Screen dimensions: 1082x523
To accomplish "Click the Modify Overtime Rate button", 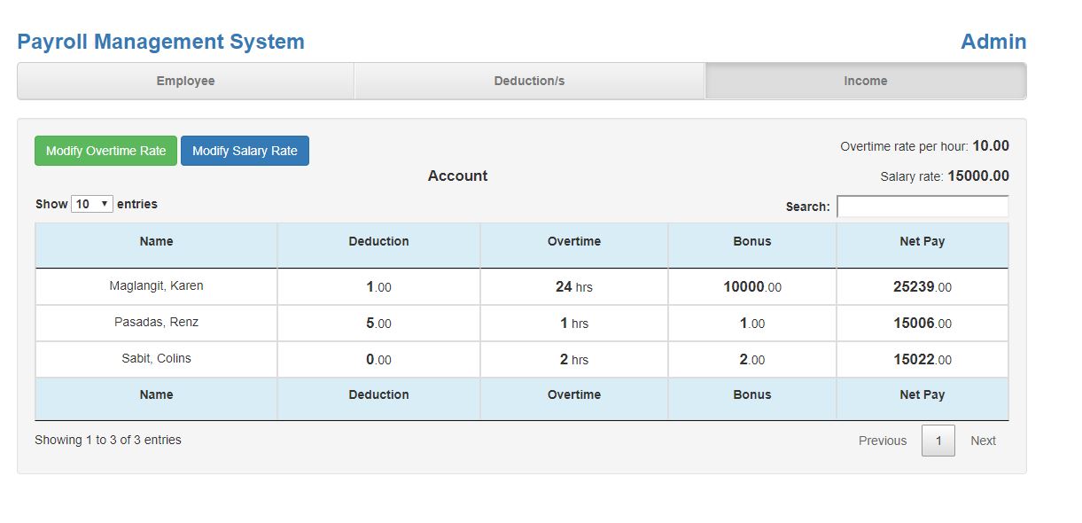I will click(x=105, y=150).
